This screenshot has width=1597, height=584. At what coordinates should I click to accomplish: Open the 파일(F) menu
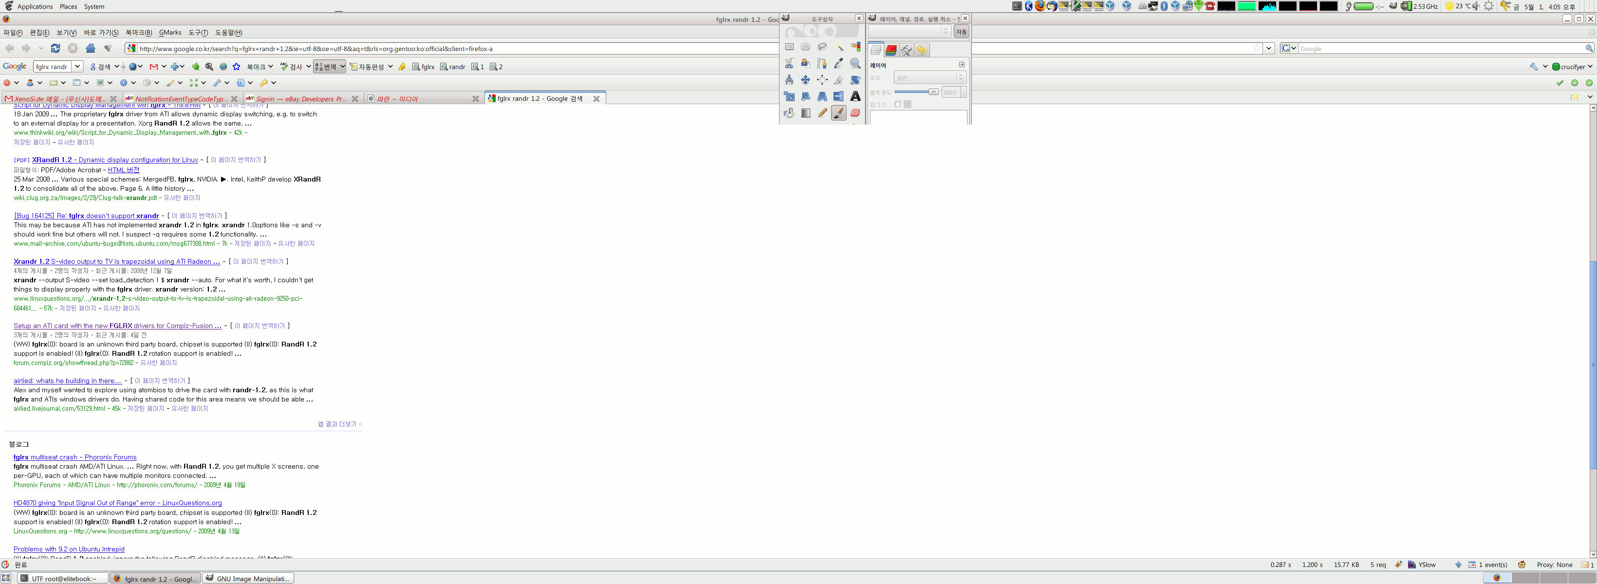13,32
